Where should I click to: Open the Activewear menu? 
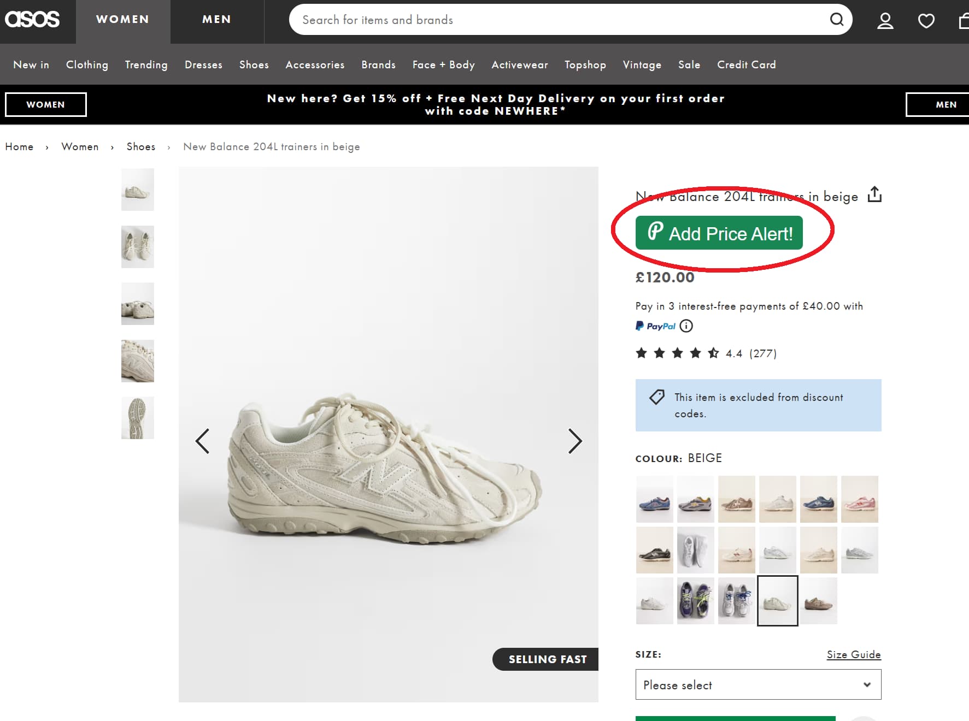(520, 64)
